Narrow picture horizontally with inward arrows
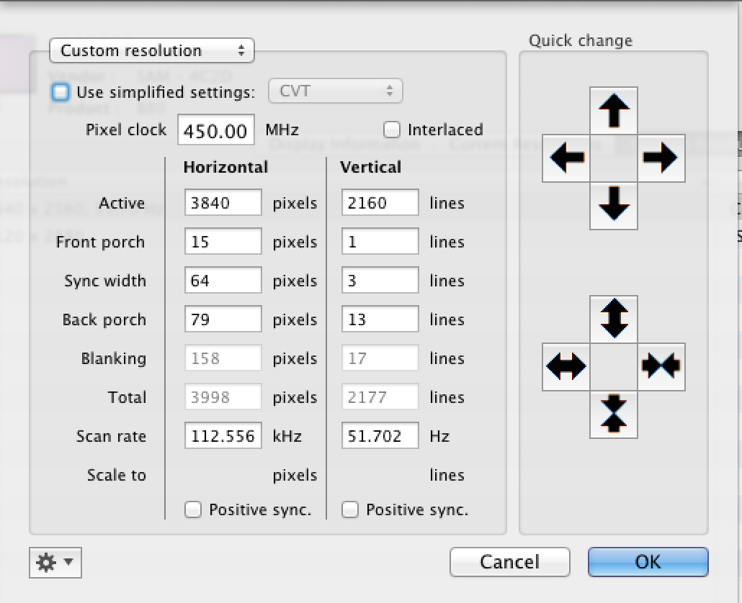The image size is (742, 603). (661, 367)
